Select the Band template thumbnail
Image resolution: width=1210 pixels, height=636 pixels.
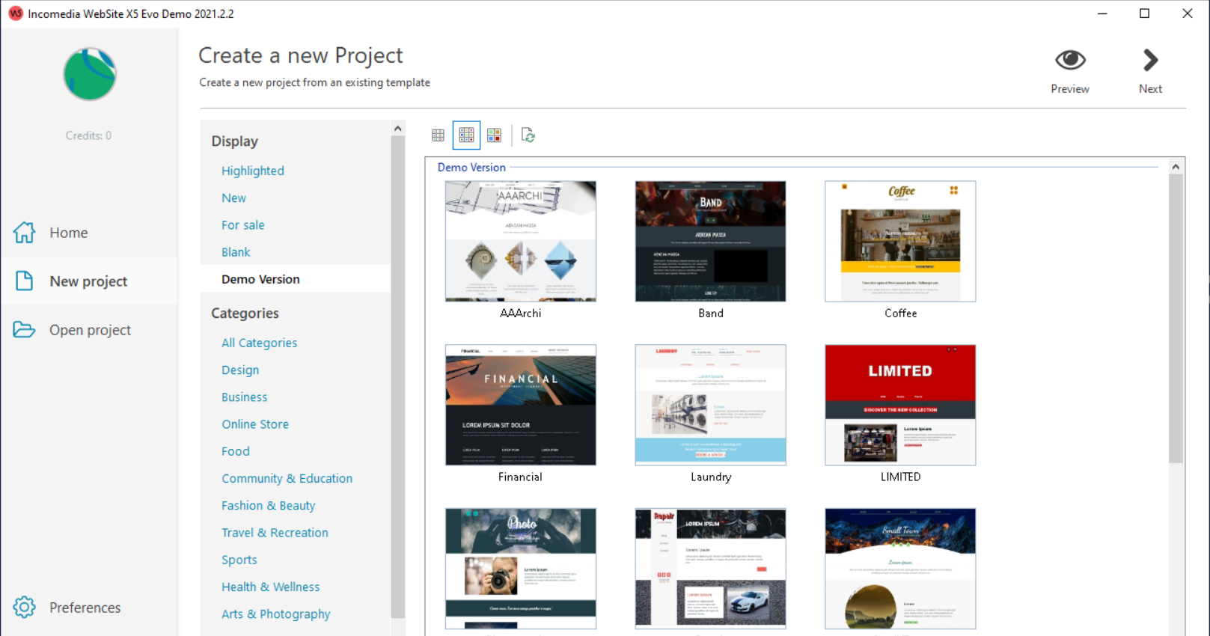(x=711, y=242)
